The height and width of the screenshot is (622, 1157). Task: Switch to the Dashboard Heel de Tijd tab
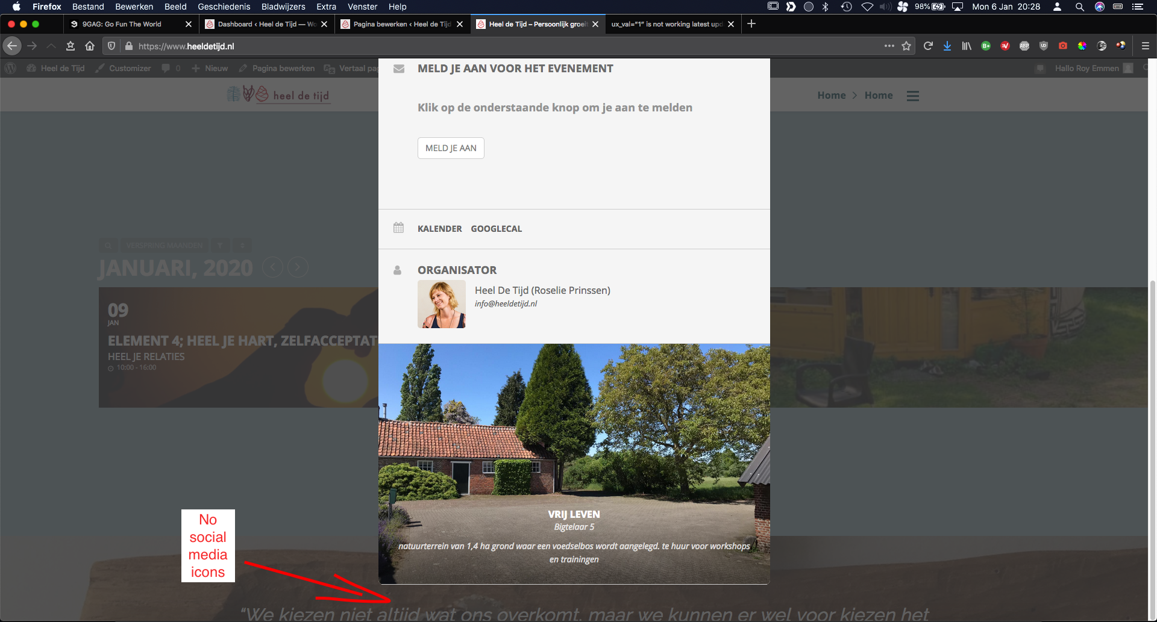265,24
